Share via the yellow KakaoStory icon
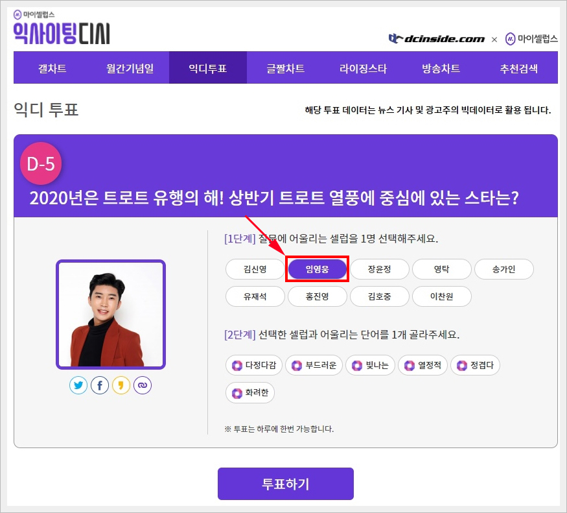Screen dimensions: 567x513 coord(121,385)
